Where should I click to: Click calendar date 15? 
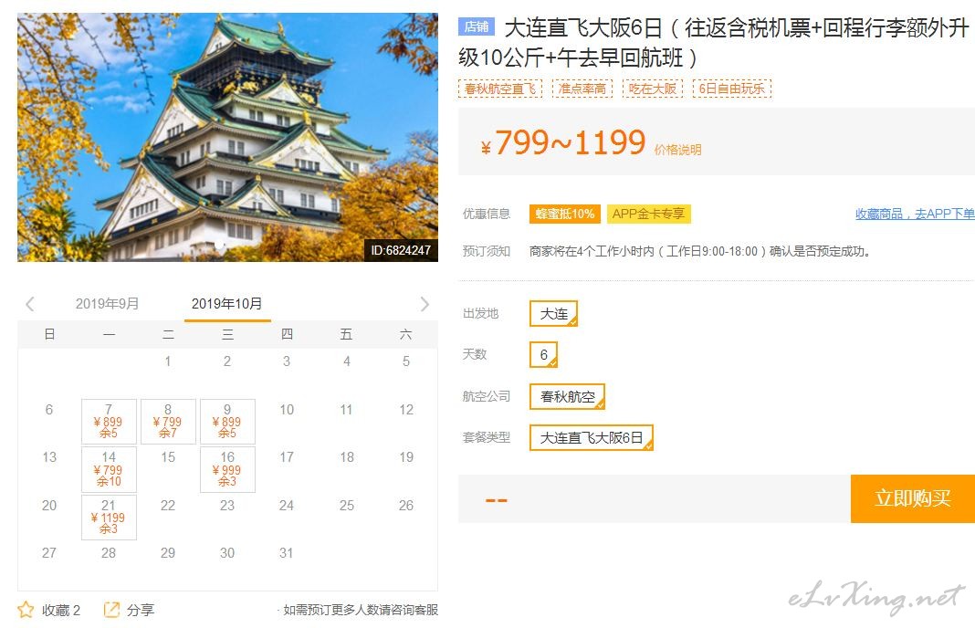pos(168,457)
